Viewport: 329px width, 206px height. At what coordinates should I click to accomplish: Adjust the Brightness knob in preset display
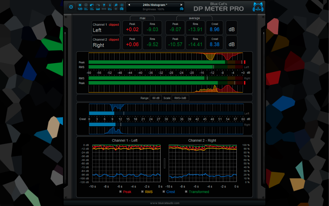[x=182, y=9]
